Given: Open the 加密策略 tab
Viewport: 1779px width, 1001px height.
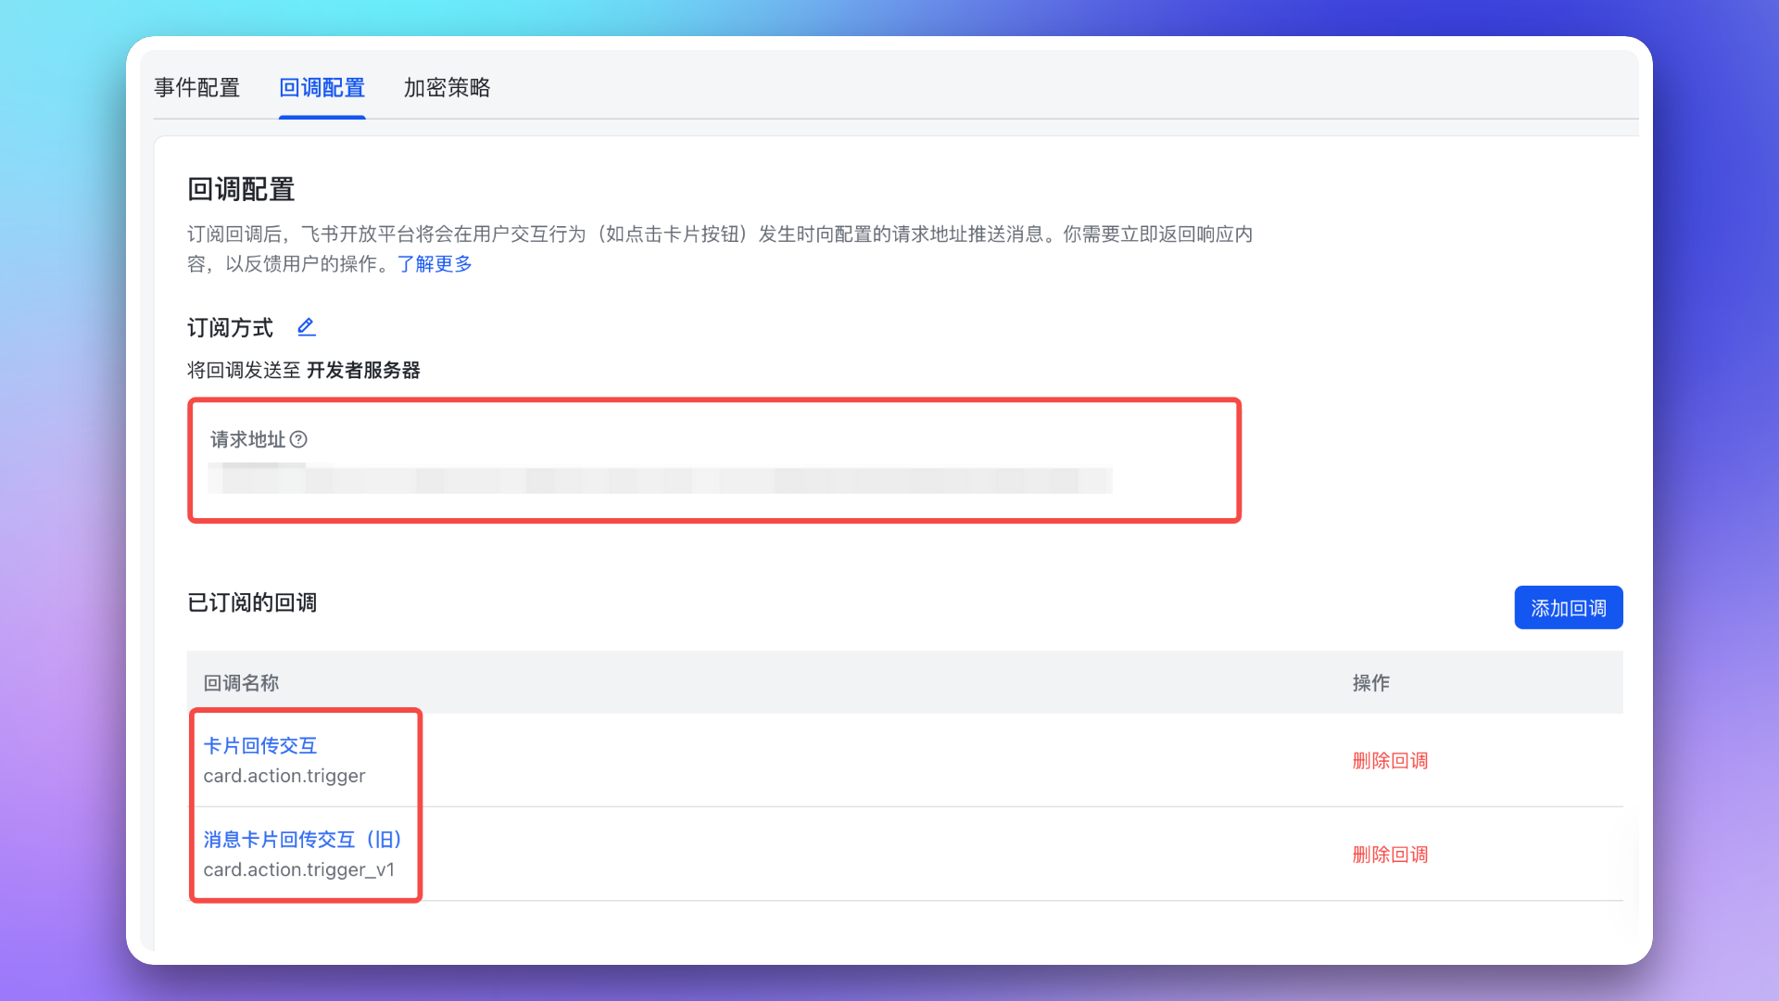Looking at the screenshot, I should coord(447,88).
